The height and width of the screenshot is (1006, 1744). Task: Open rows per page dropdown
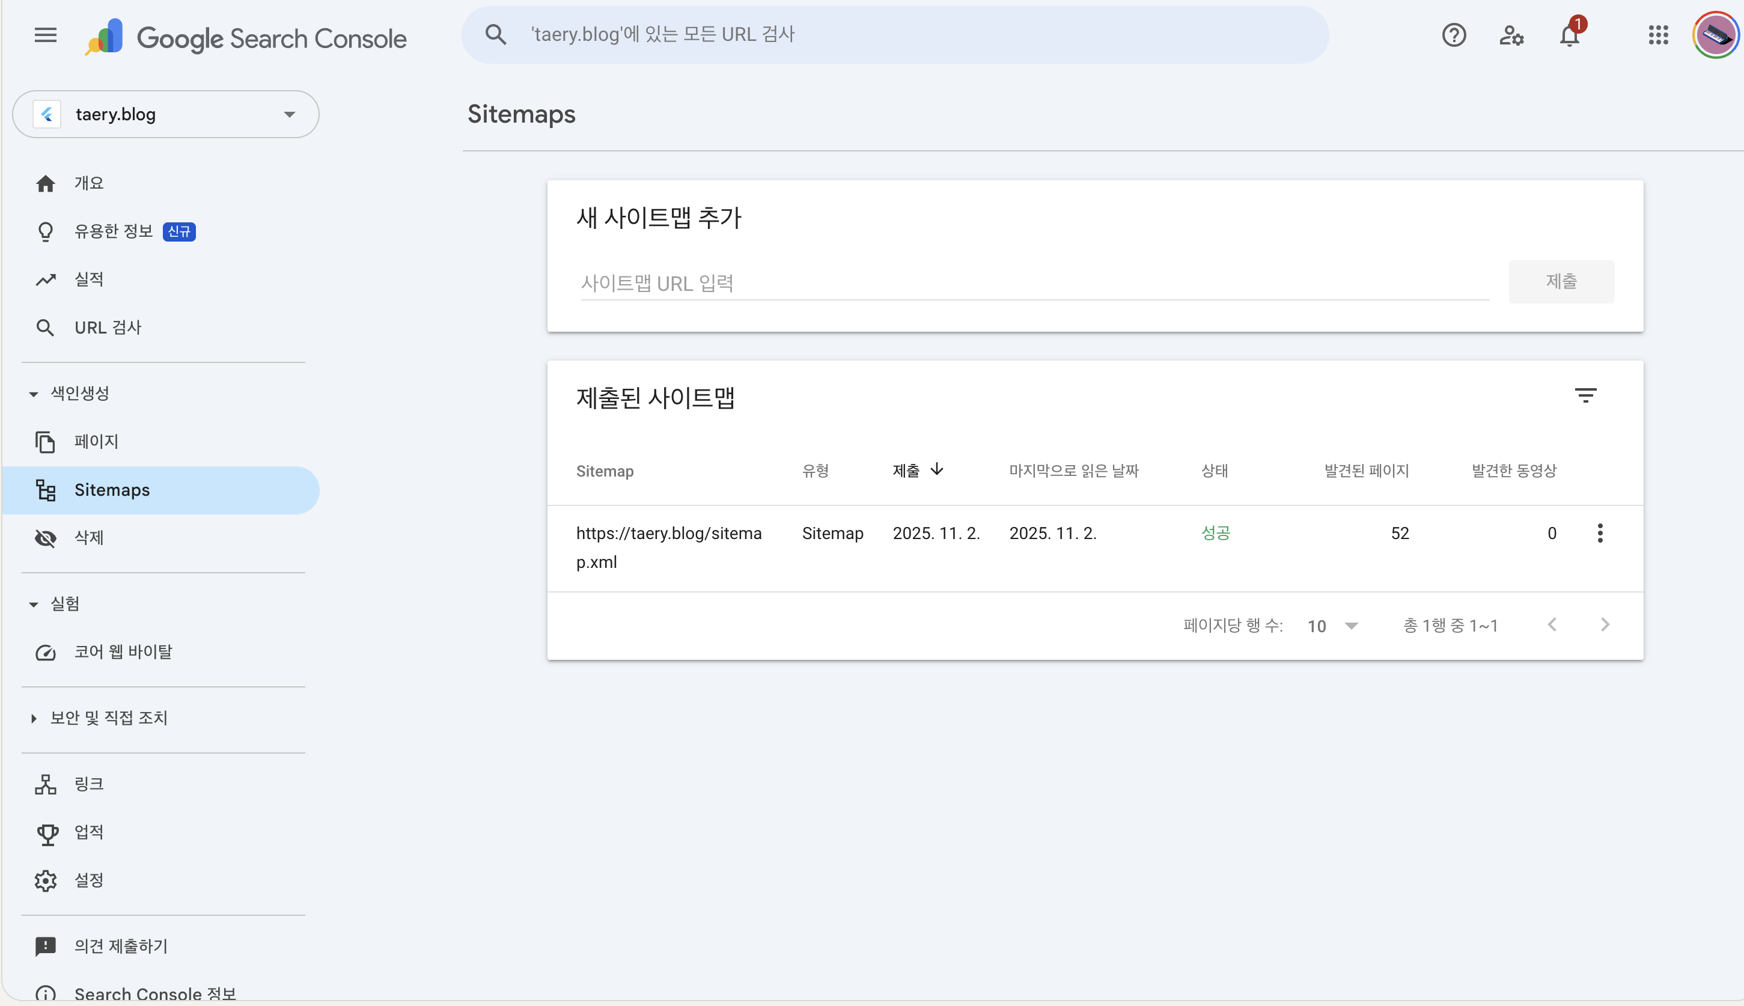[x=1333, y=626]
